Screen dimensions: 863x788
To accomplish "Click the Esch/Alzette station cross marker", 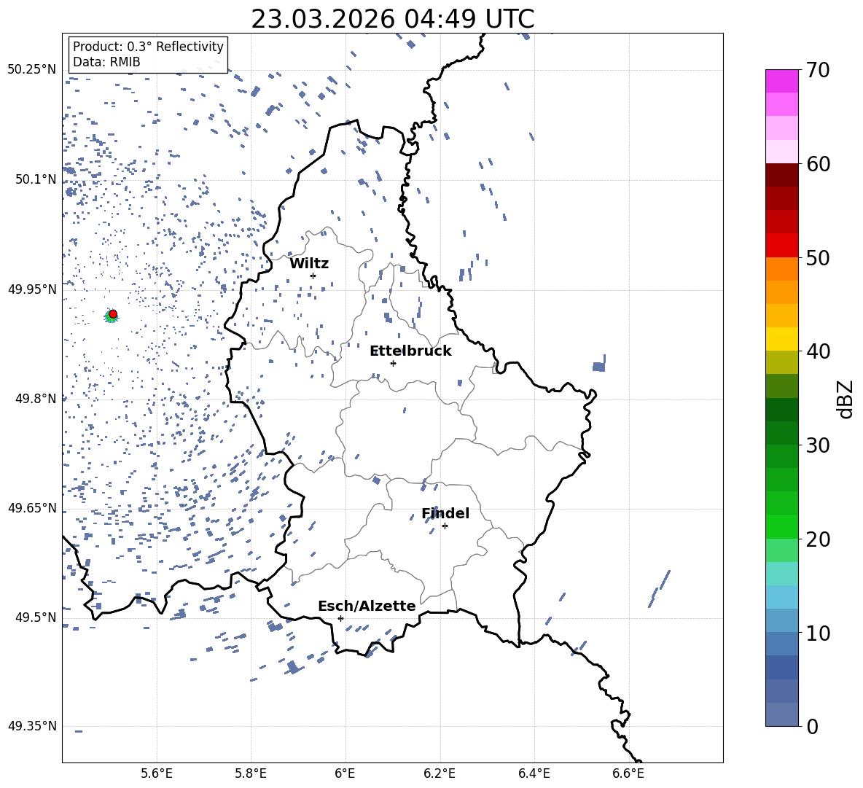I will coord(340,618).
